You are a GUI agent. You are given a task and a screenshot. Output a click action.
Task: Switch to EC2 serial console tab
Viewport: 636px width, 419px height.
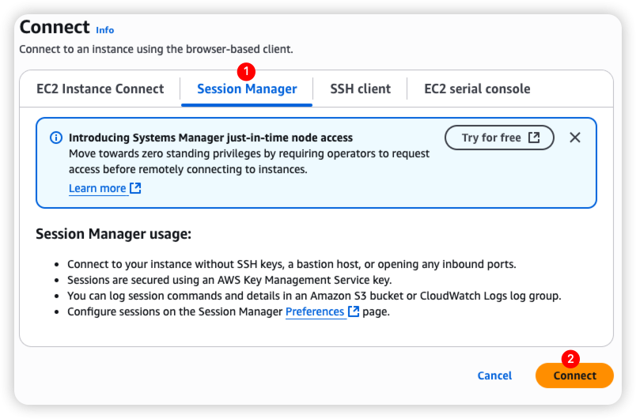tap(477, 89)
